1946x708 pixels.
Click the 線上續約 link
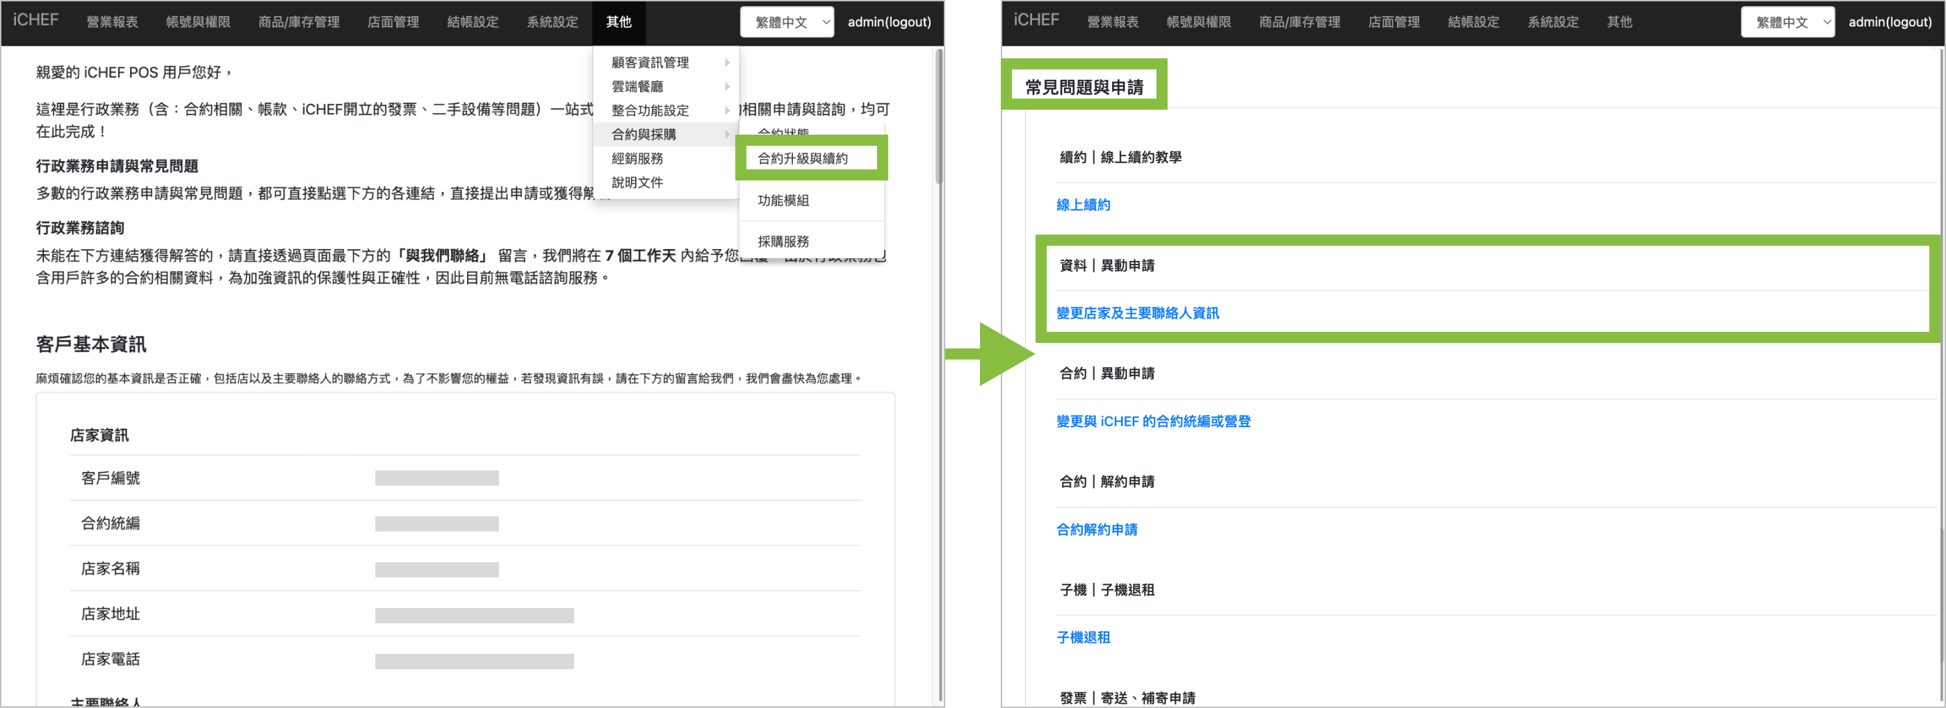point(1083,205)
